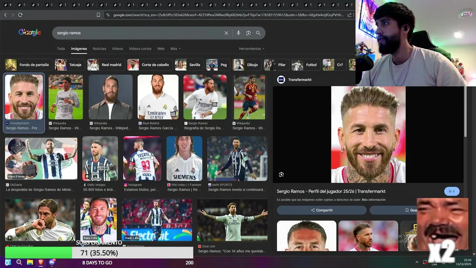Click the sub goal progress bar
The image size is (476, 268).
tap(99, 253)
